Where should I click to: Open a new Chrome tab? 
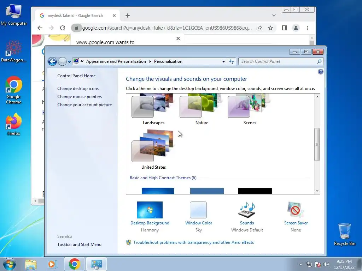pyautogui.click(x=127, y=16)
